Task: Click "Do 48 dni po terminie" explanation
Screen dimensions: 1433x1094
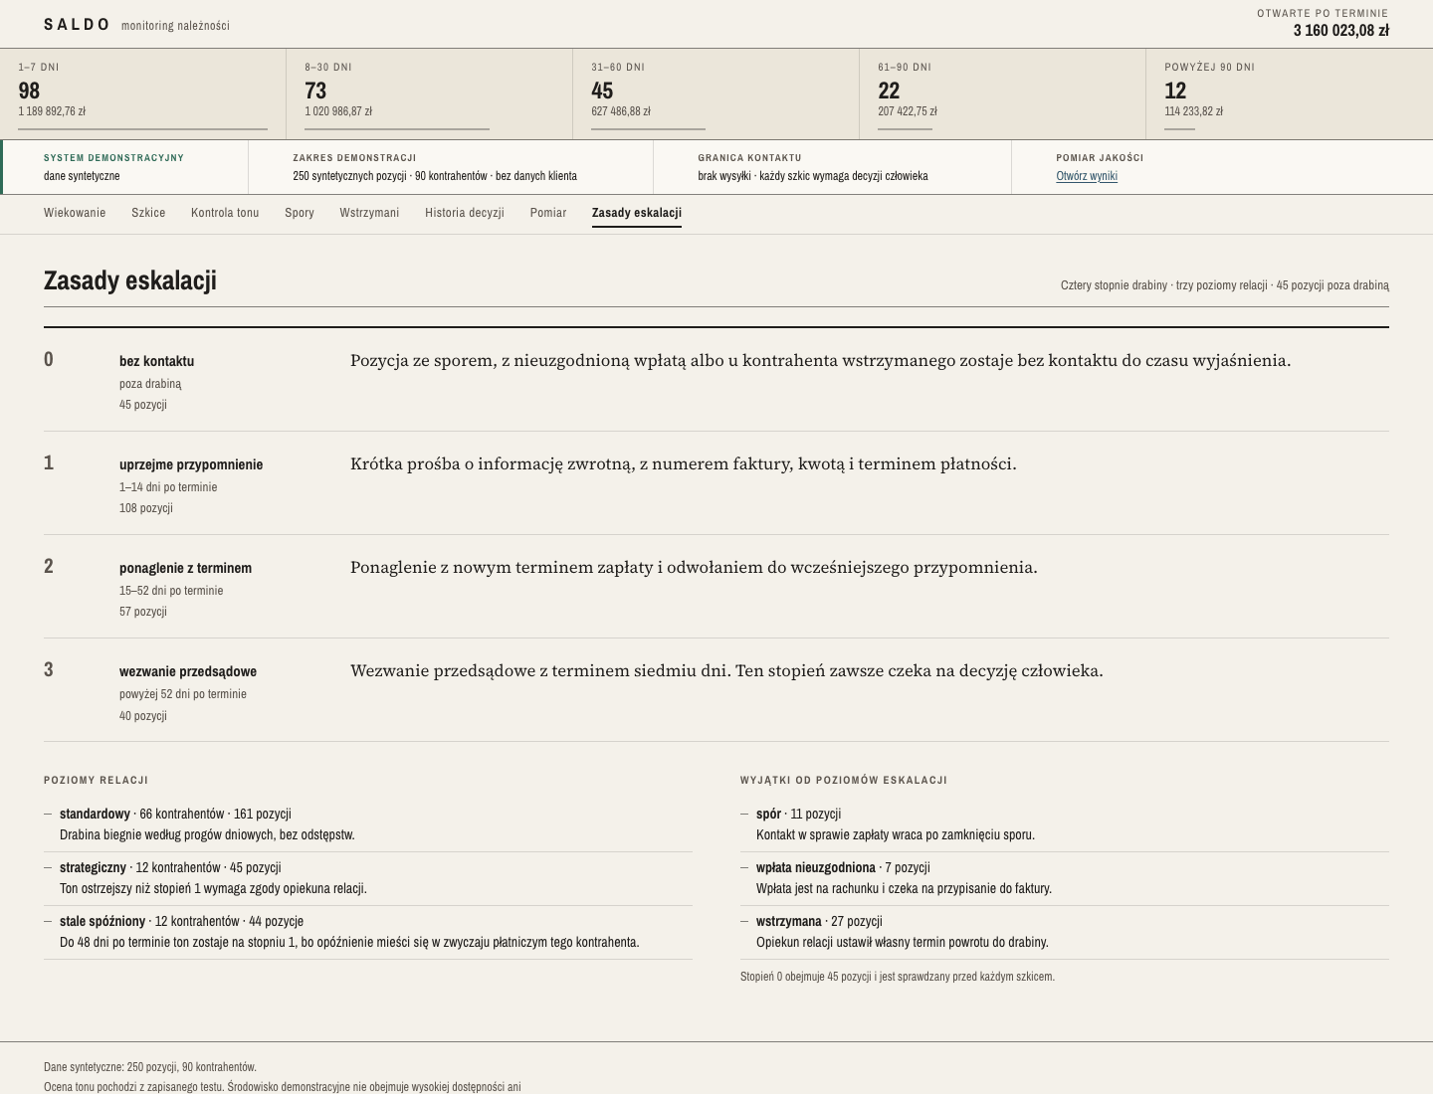Action: [x=349, y=943]
